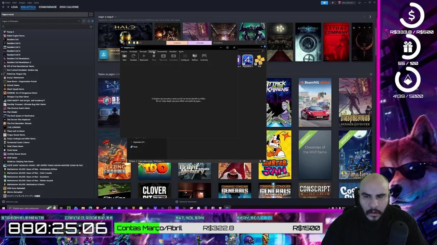The height and width of the screenshot is (245, 437).
Task: Select Portal 2 in the library list
Action: coord(10,32)
